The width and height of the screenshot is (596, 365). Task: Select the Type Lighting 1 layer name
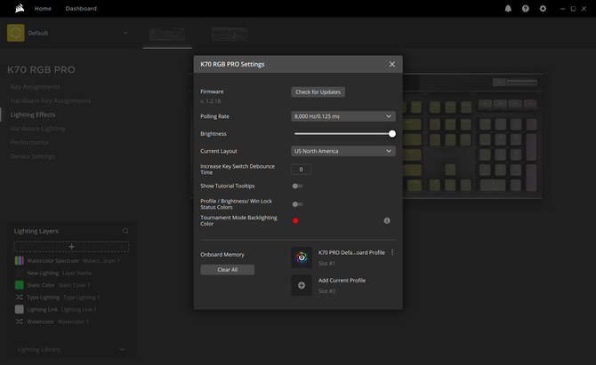point(81,298)
